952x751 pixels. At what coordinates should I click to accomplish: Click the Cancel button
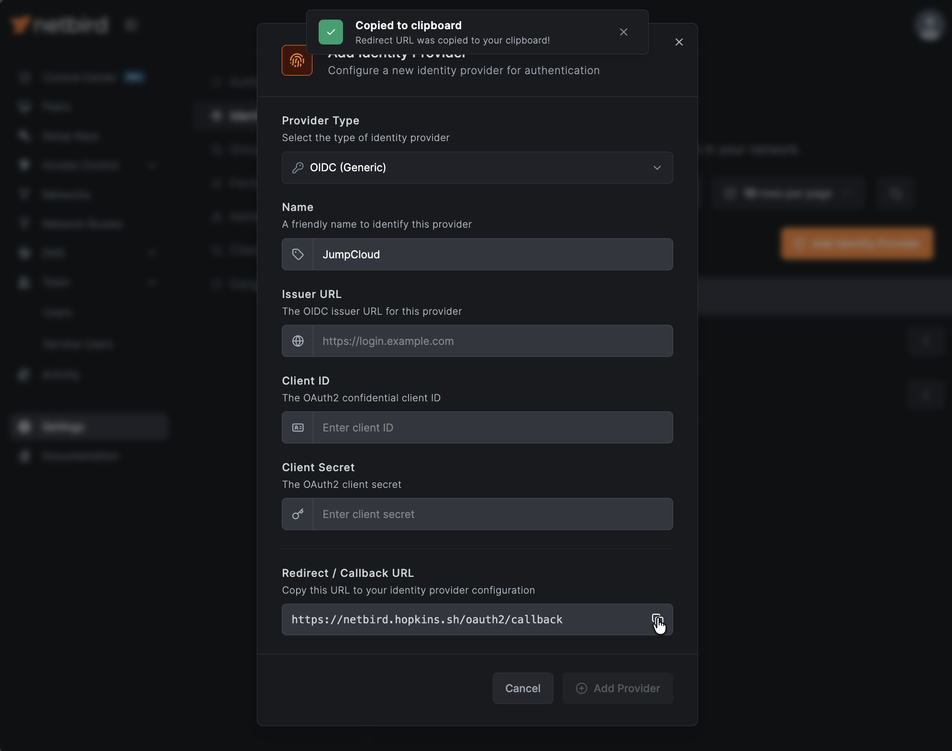click(522, 688)
